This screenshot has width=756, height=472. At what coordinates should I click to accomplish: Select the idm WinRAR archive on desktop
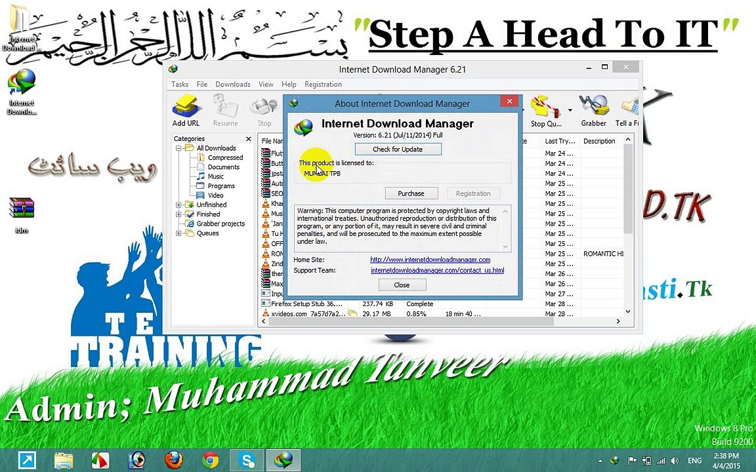coord(22,216)
